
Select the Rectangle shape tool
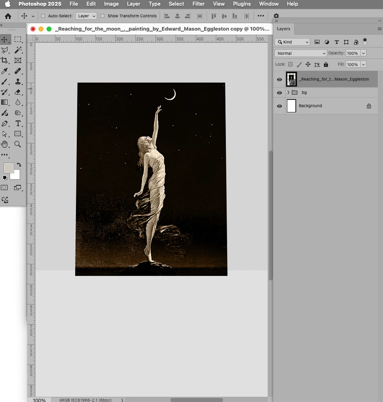click(18, 134)
